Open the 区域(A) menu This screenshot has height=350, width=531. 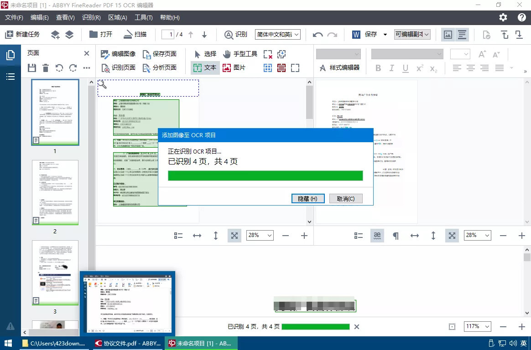(x=118, y=18)
